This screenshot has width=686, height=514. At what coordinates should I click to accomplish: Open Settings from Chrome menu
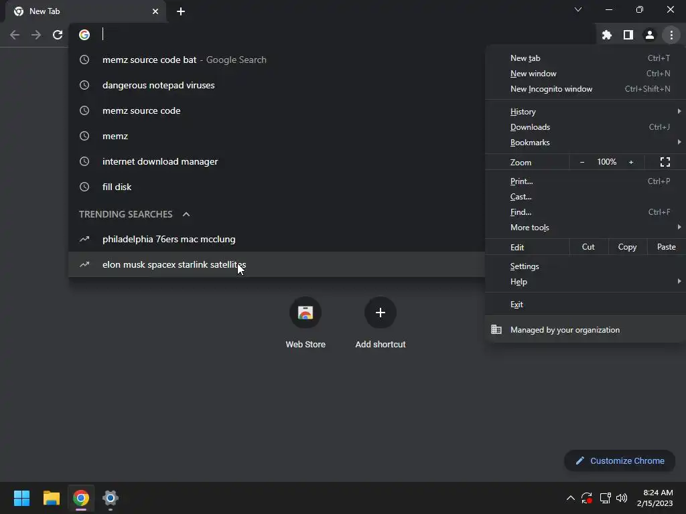pos(586,266)
